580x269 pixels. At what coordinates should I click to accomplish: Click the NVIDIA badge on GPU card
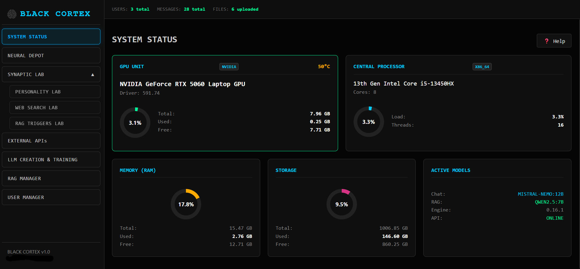[x=229, y=67]
